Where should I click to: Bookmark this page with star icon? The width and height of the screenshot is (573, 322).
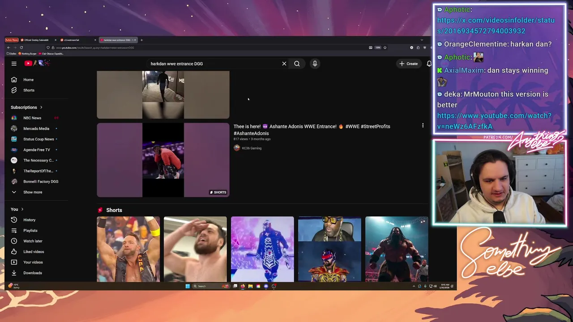click(x=385, y=47)
